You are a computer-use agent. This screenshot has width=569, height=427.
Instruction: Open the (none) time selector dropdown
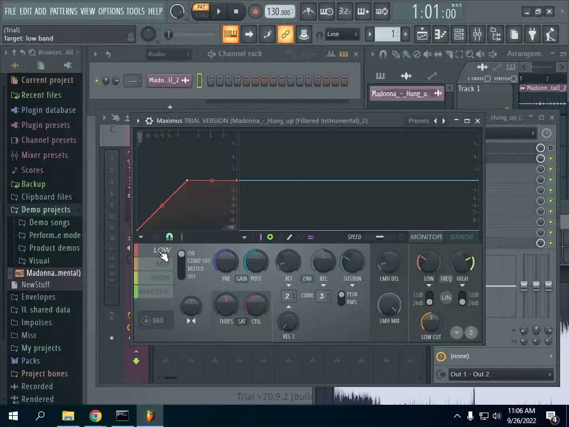pyautogui.click(x=495, y=356)
